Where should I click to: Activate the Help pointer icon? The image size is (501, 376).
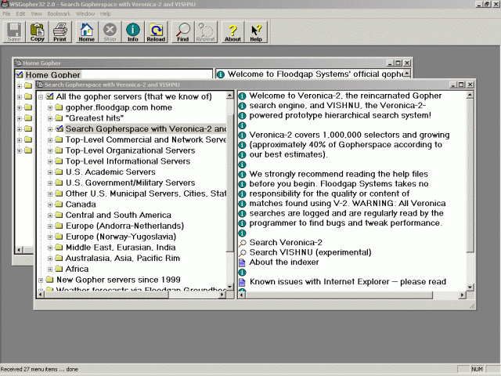256,31
